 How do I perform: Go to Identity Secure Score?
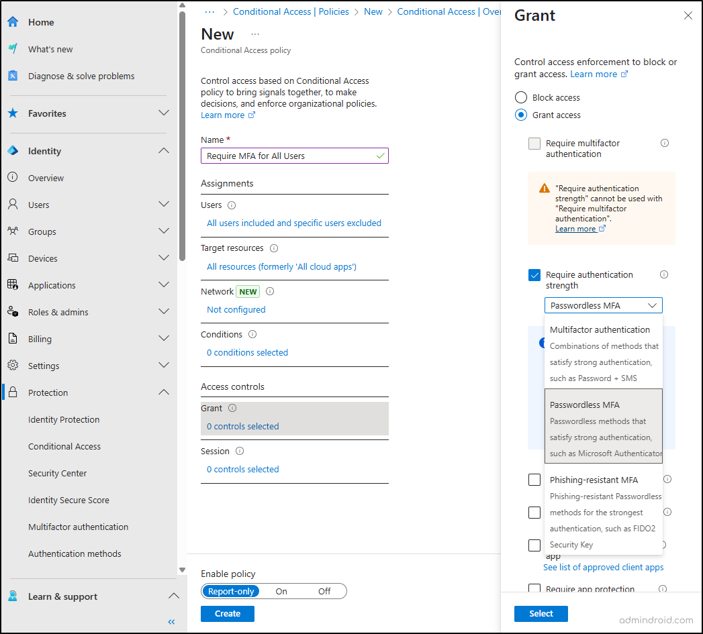(x=68, y=500)
